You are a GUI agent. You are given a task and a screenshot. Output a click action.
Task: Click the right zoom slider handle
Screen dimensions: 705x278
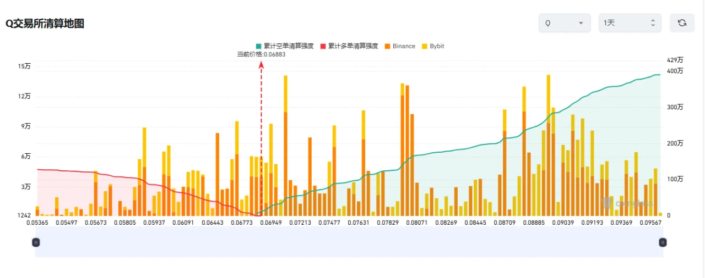[663, 242]
